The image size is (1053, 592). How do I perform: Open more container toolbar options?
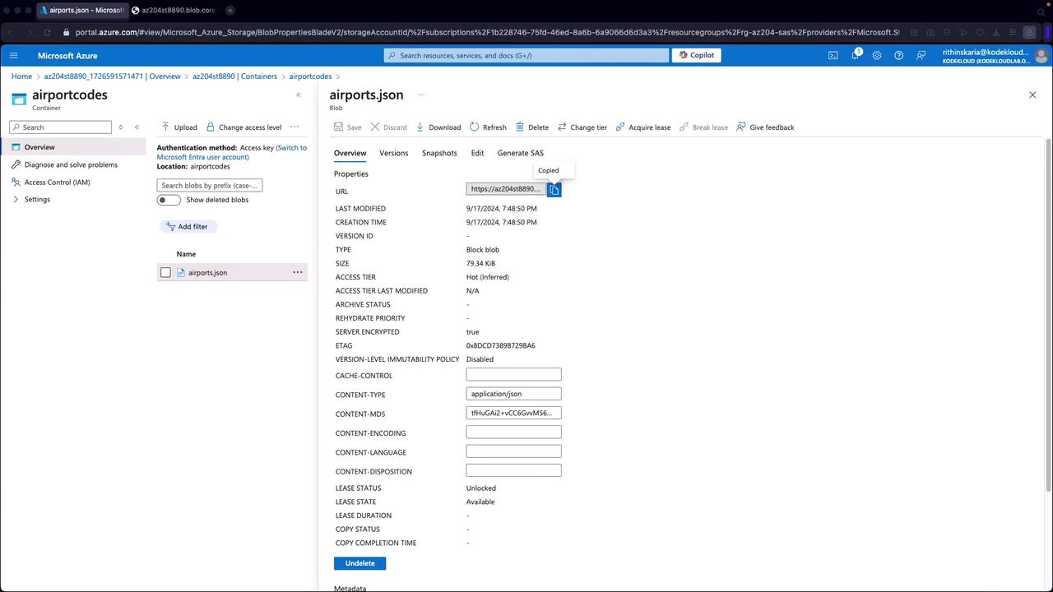click(x=295, y=127)
